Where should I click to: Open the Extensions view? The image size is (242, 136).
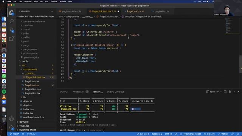11,39
